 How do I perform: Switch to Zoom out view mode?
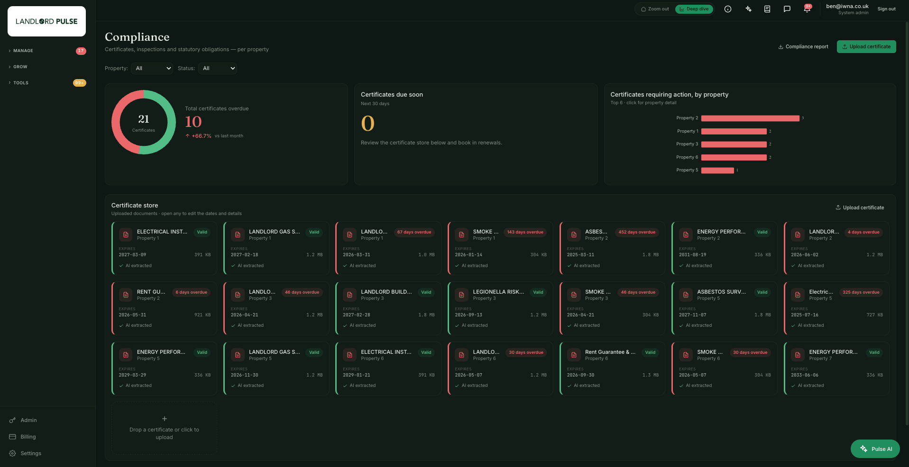click(x=655, y=9)
